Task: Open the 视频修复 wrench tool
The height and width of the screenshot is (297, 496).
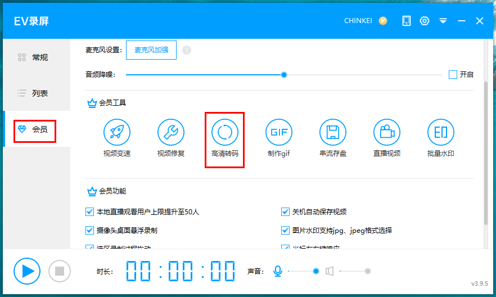Action: click(x=171, y=133)
